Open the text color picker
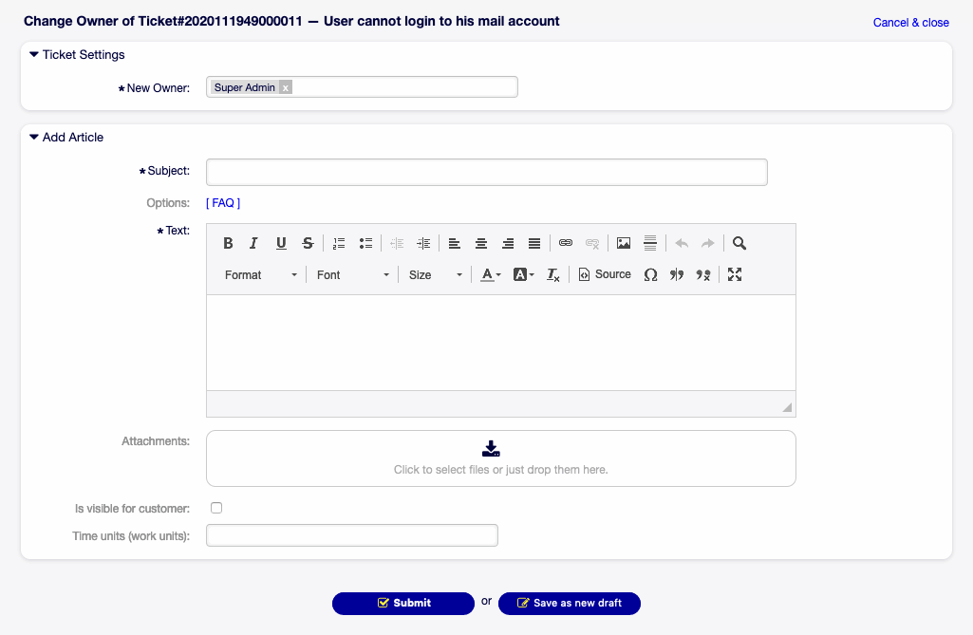Viewport: 973px width, 635px height. click(489, 274)
